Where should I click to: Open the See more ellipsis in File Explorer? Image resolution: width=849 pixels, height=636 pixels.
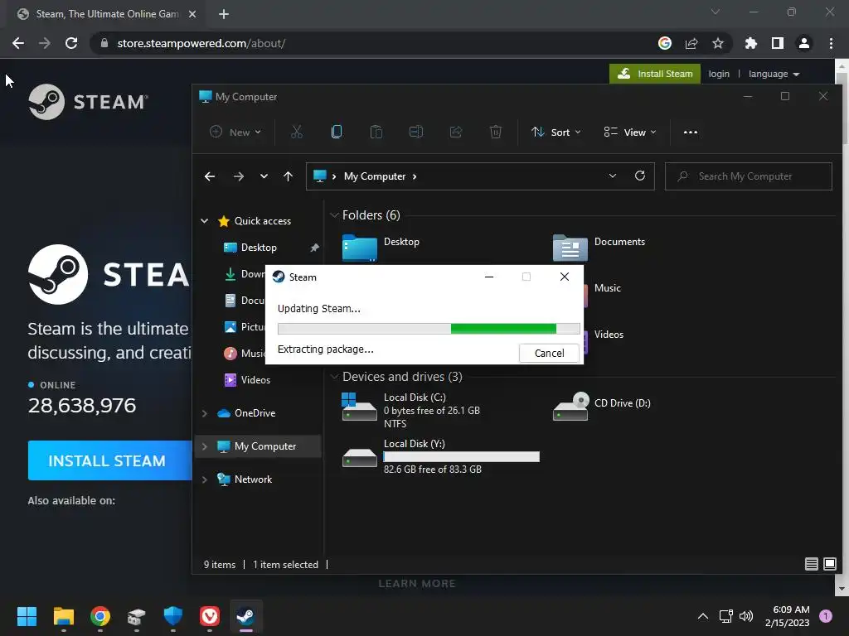(691, 132)
